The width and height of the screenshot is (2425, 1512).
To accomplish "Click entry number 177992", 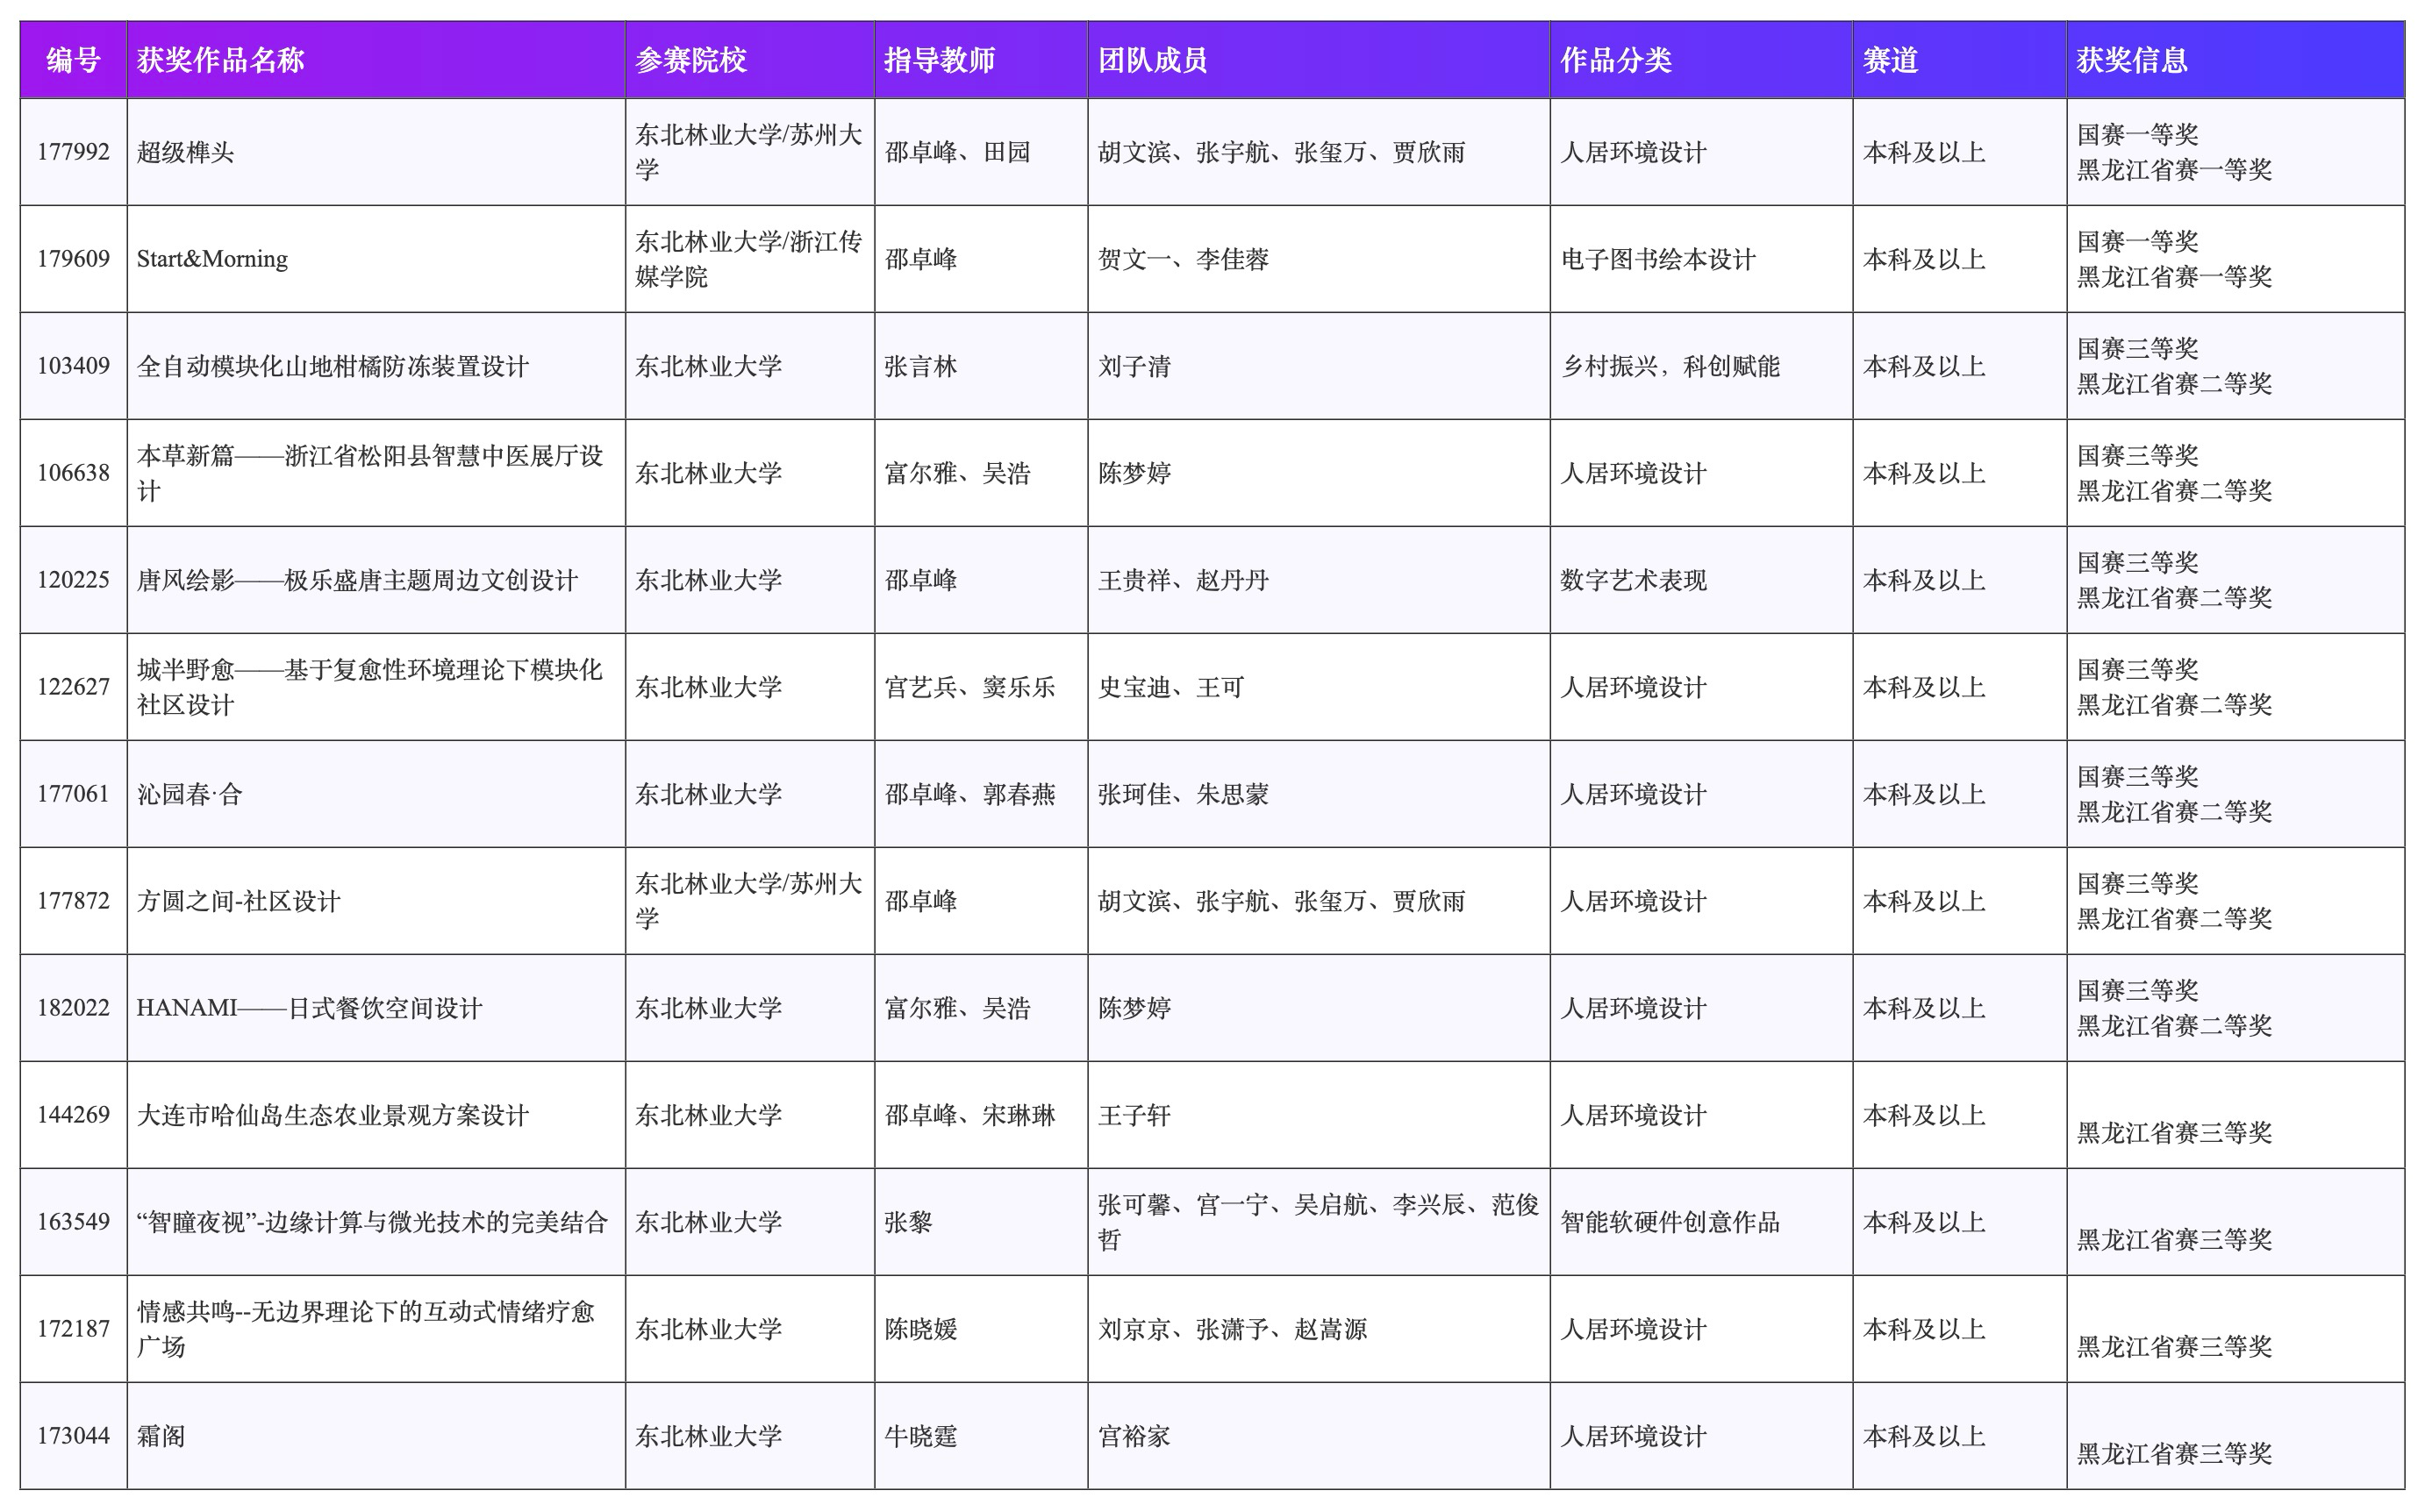I will [x=73, y=152].
